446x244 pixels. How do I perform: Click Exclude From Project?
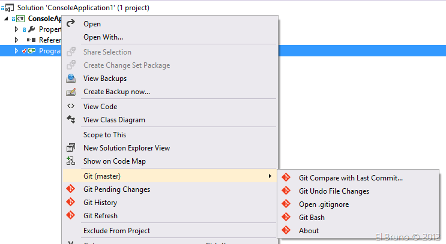pyautogui.click(x=116, y=231)
